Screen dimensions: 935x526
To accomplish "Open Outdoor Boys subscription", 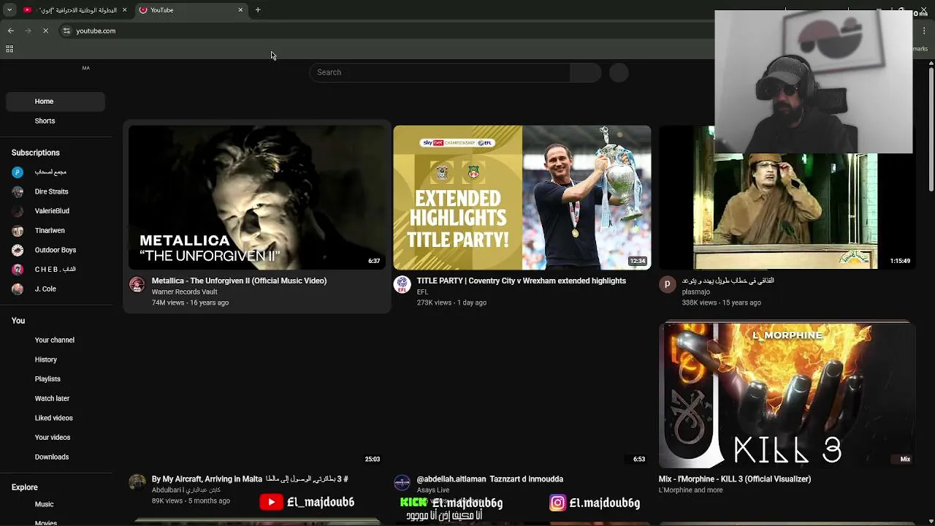I will (x=56, y=250).
